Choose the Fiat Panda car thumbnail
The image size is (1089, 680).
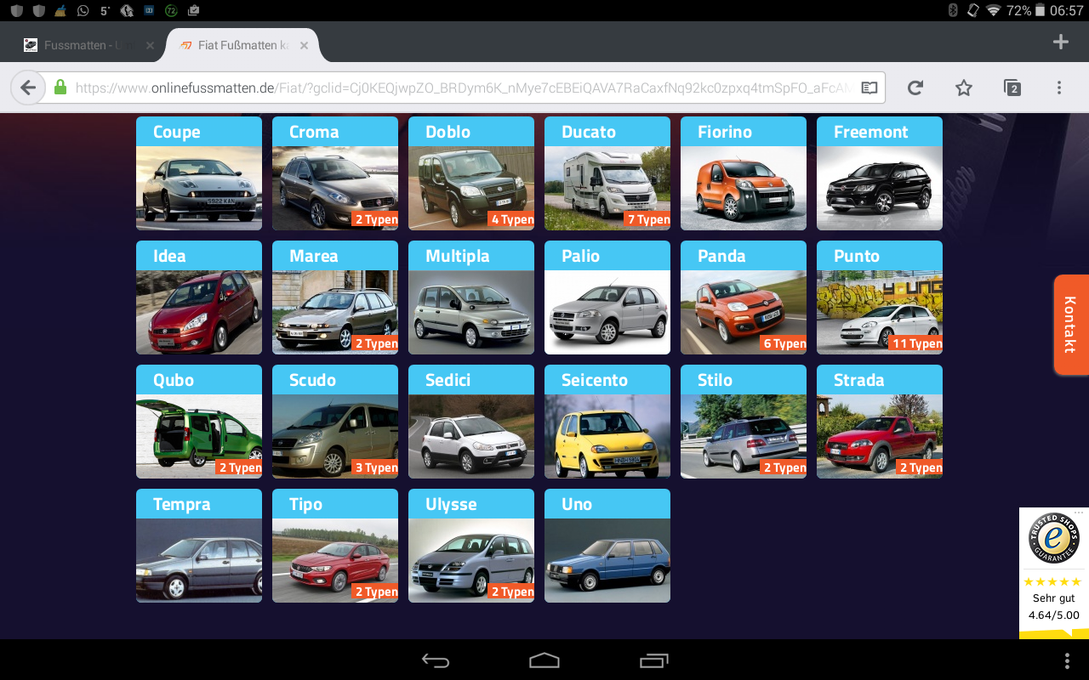coord(744,311)
